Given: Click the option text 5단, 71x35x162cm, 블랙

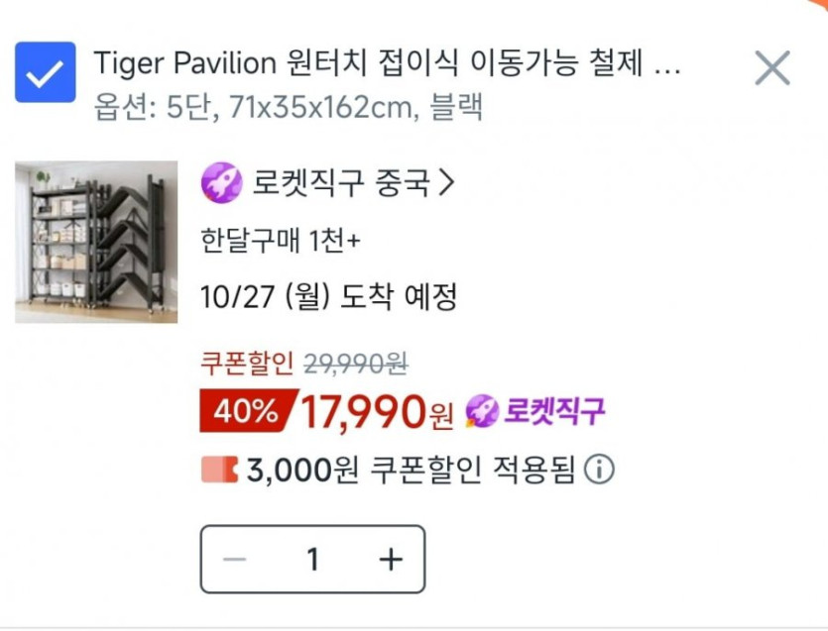Looking at the screenshot, I should (x=324, y=108).
